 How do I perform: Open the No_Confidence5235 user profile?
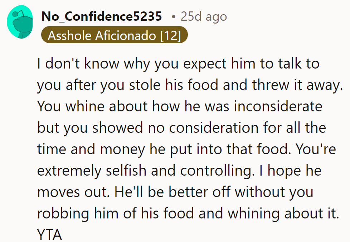[x=102, y=16]
